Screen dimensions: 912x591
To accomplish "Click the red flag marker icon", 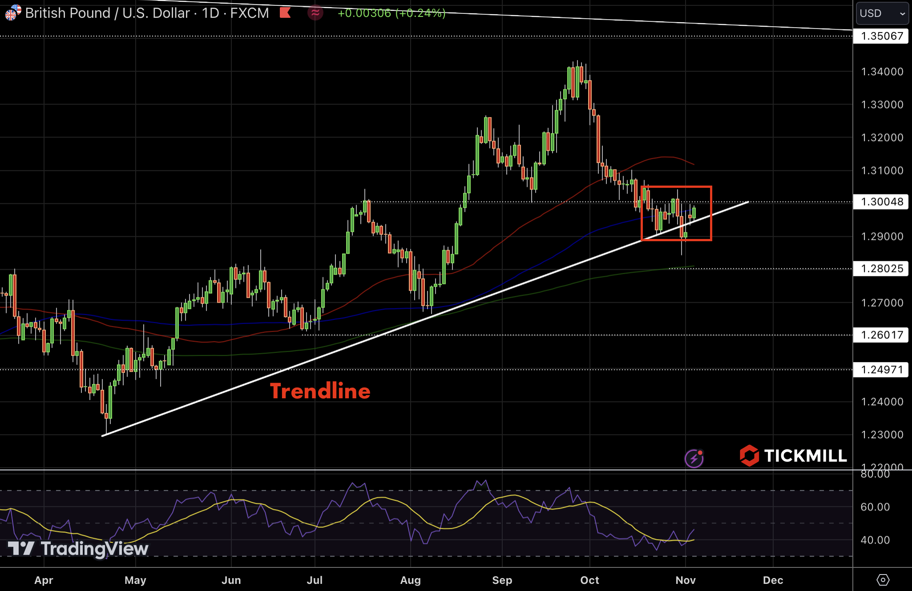I will point(285,12).
